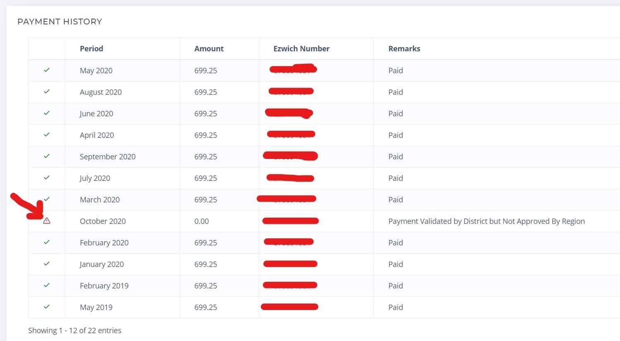
Task: Click the Ezwich Number column header
Action: click(x=301, y=48)
